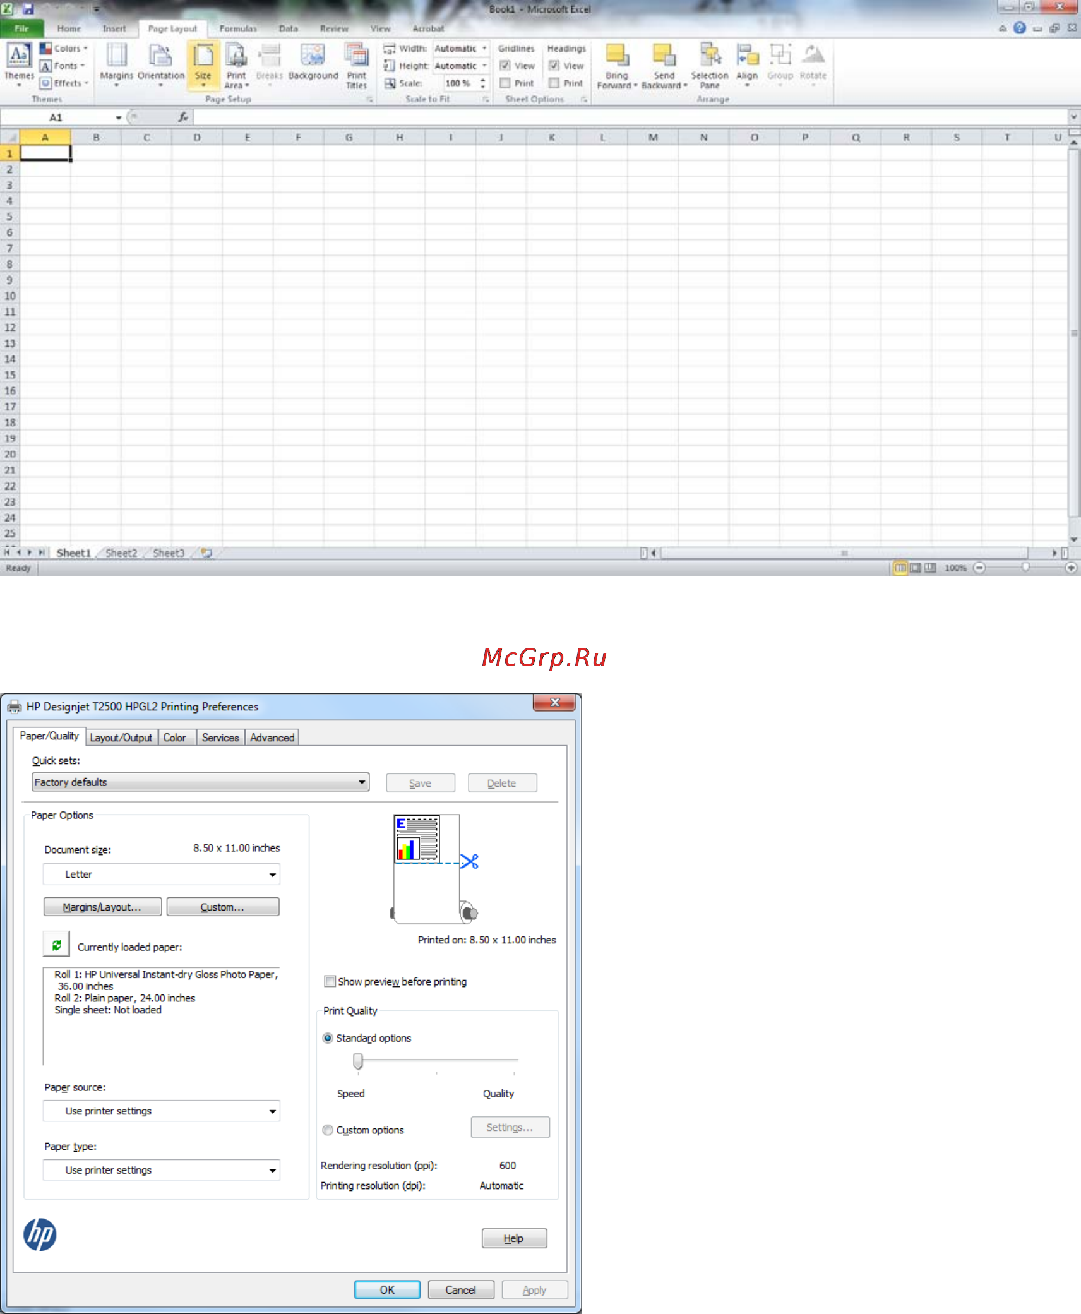Screen dimensions: 1081x1314
Task: Click Send Backward in Arrange group
Action: tap(664, 66)
